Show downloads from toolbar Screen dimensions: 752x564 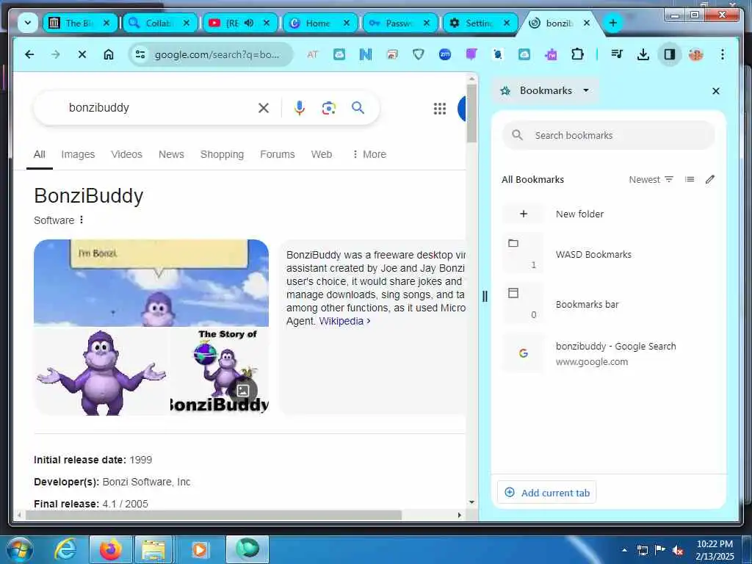(x=643, y=54)
